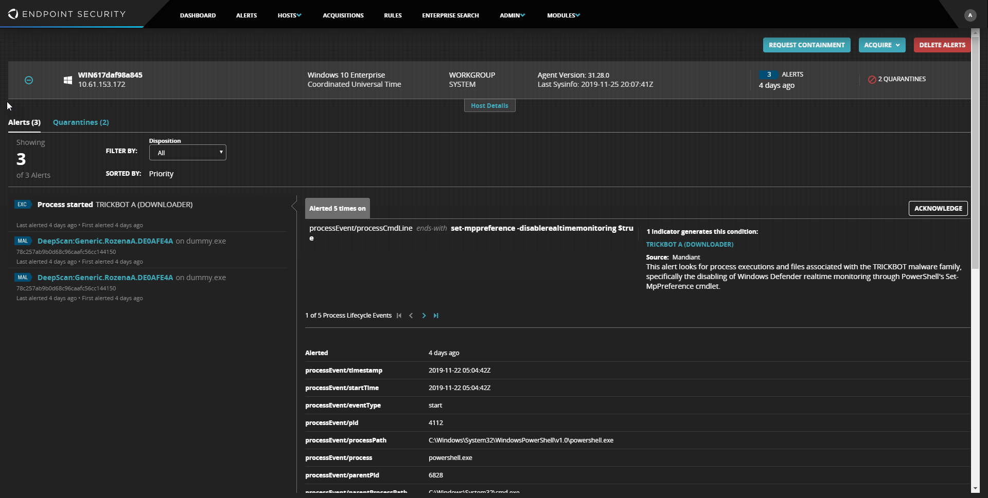Screen dimensions: 988x498
Task: Expand the Hosts dropdown menu
Action: [x=289, y=15]
